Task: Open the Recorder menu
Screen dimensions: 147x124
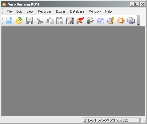Action: pos(45,11)
